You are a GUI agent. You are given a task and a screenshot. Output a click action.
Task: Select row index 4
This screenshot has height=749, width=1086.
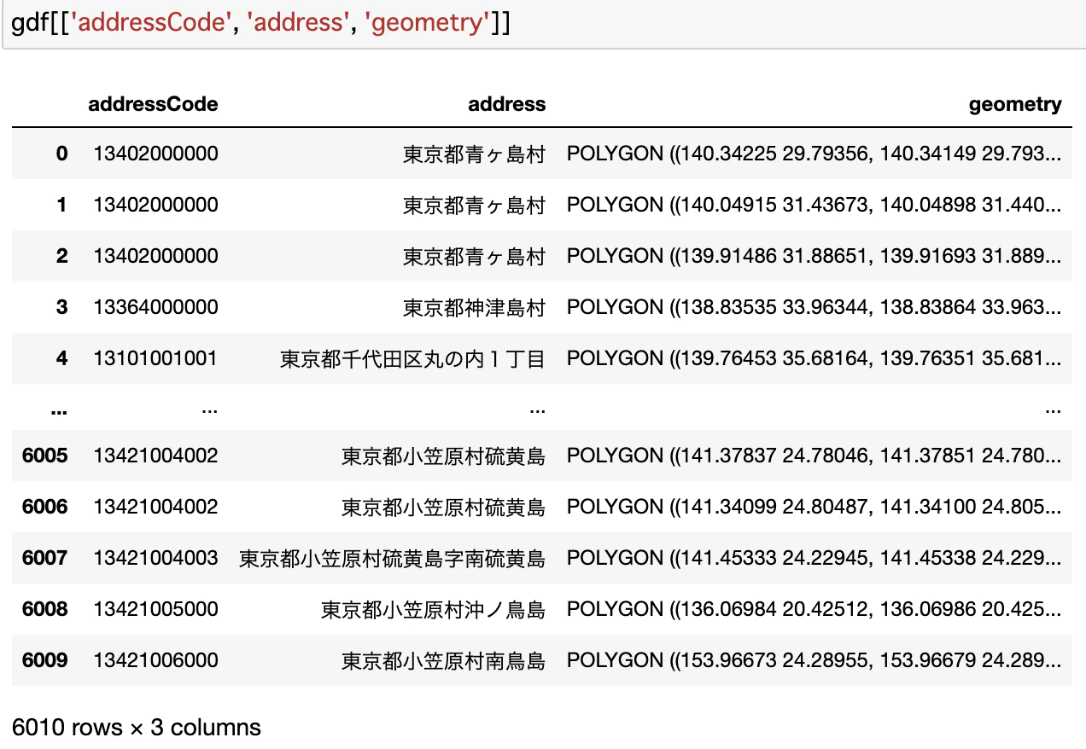pyautogui.click(x=61, y=358)
